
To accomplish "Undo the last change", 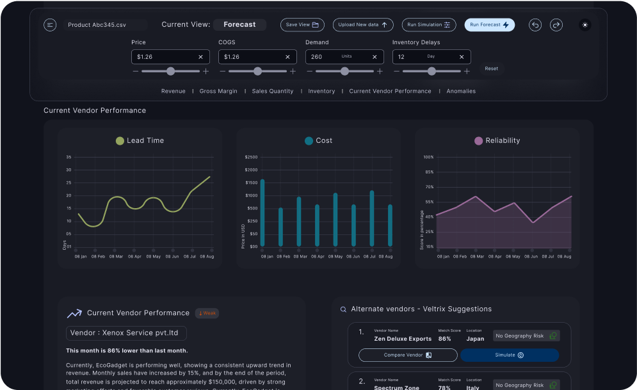I will tap(535, 25).
